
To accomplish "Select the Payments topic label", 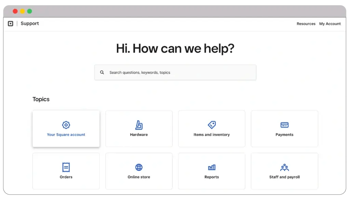I will [284, 135].
